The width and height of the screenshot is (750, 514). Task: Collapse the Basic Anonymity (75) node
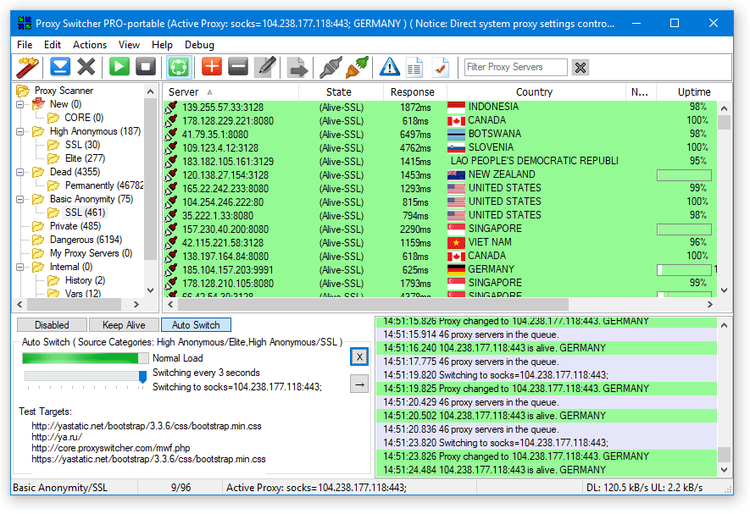(20, 199)
